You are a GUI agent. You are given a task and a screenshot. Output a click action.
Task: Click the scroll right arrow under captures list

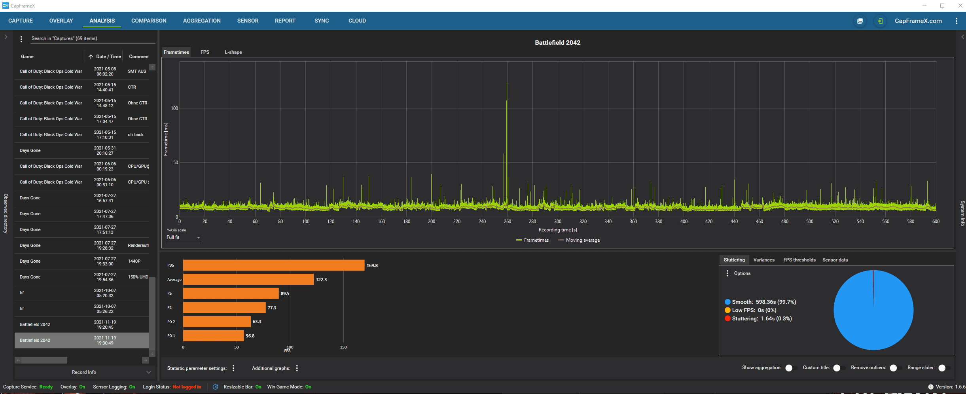pos(145,360)
